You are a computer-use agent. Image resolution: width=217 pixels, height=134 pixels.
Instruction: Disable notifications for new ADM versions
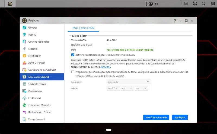[x=73, y=55]
